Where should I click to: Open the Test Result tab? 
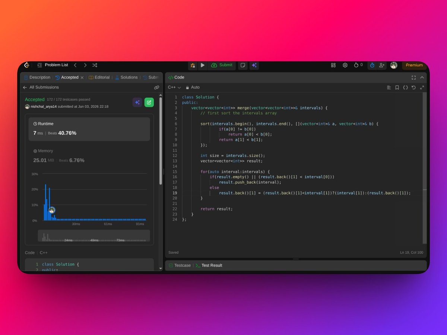click(209, 265)
